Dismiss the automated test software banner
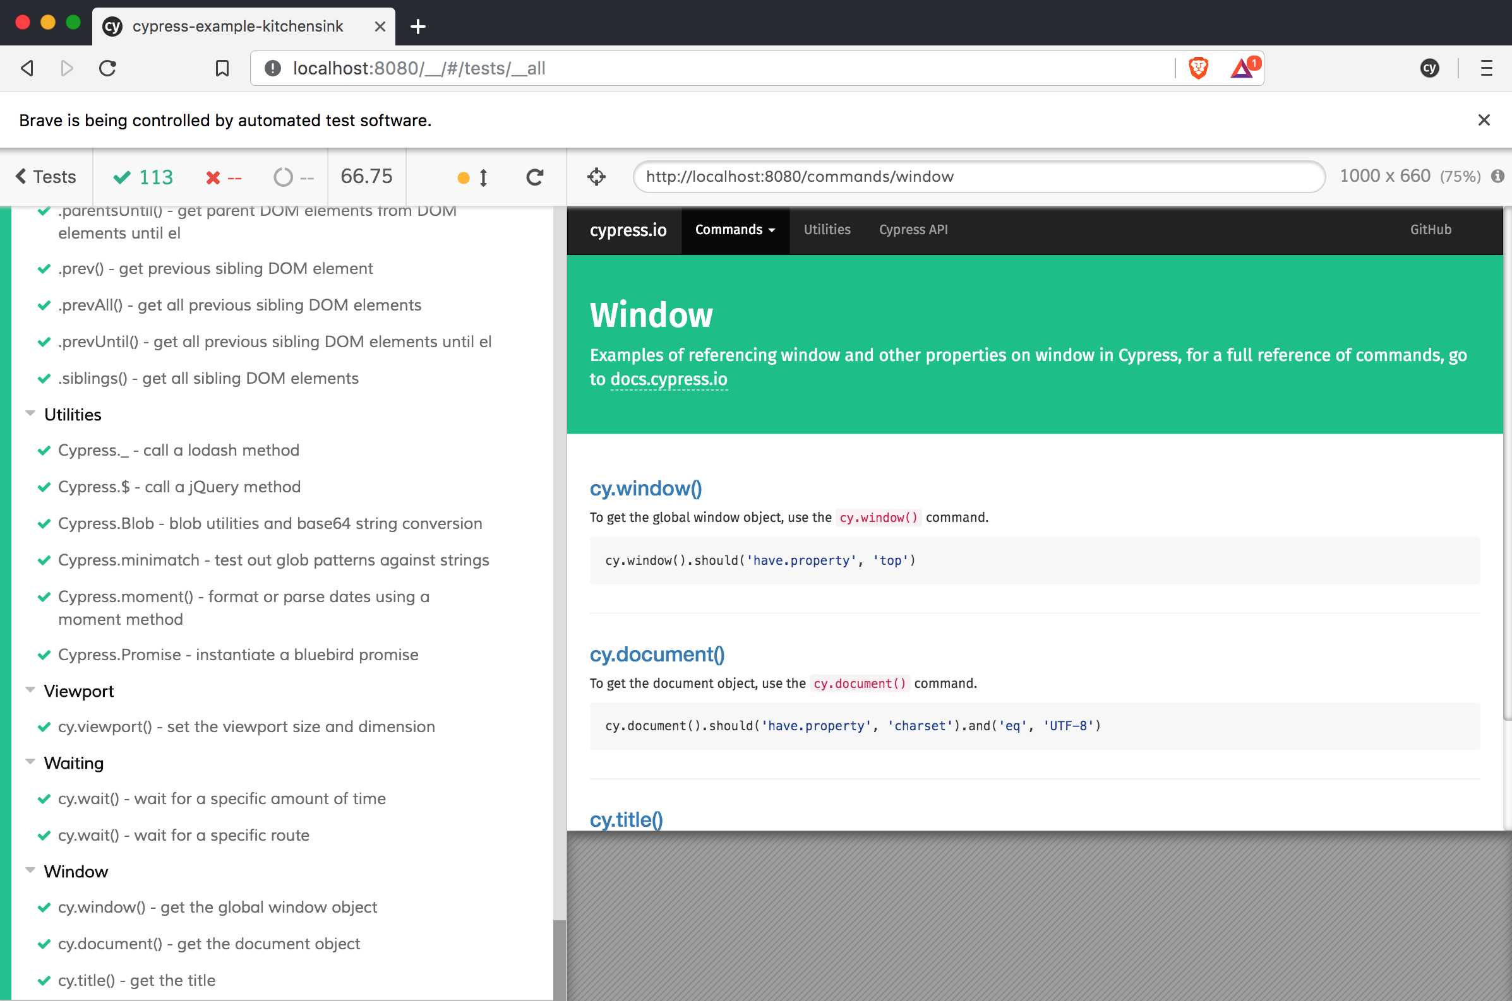Image resolution: width=1512 pixels, height=1001 pixels. (x=1484, y=120)
